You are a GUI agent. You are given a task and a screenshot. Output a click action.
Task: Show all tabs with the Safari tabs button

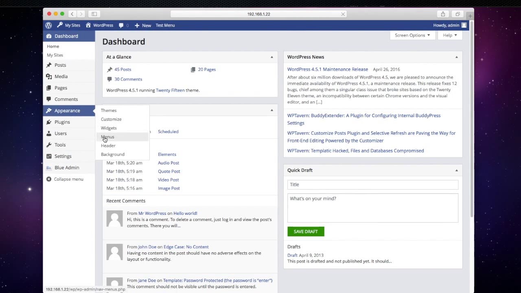point(458,14)
